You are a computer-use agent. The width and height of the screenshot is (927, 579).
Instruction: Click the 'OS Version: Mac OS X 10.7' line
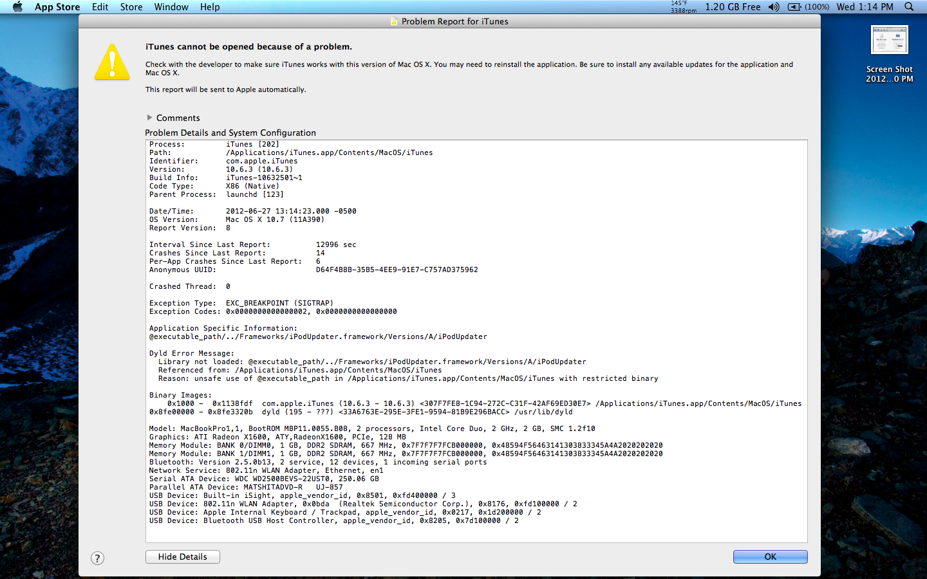pos(237,220)
